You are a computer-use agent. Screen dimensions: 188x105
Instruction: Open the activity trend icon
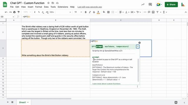[143, 5]
